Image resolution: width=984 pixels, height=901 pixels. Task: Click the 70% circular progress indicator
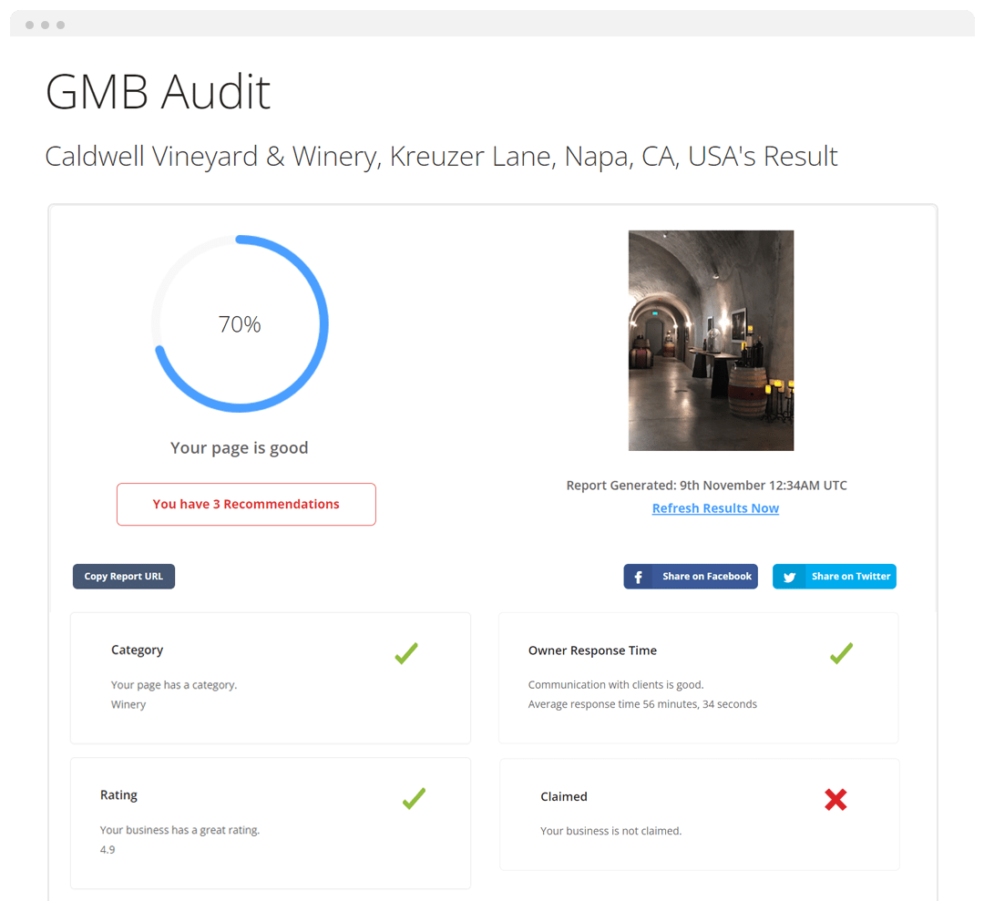coord(240,324)
